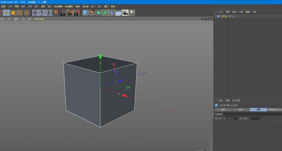Toggle the Y axis lock
282x151 pixels.
click(42, 13)
